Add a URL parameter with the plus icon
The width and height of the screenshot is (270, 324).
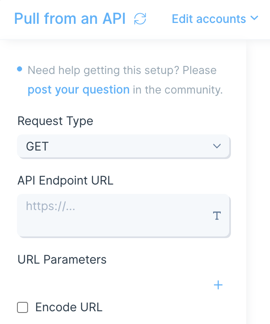[218, 285]
